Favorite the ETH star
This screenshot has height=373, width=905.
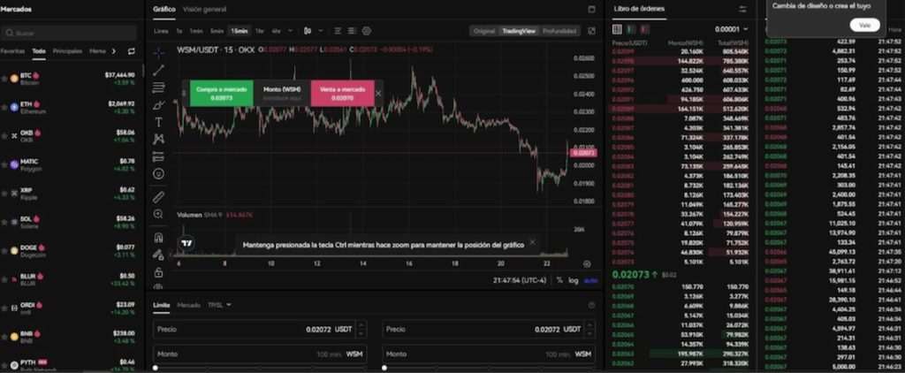point(4,108)
